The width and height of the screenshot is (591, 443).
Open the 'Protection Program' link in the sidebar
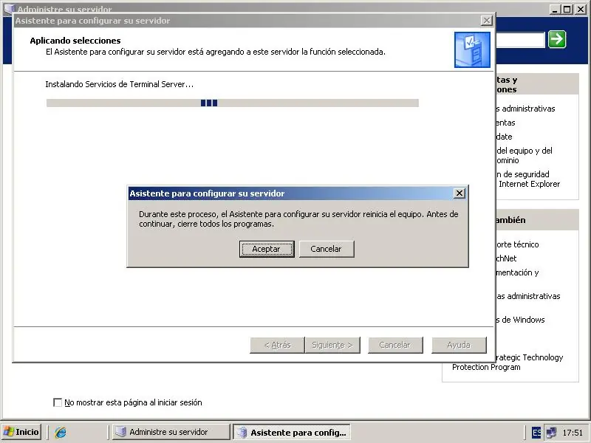pyautogui.click(x=486, y=367)
